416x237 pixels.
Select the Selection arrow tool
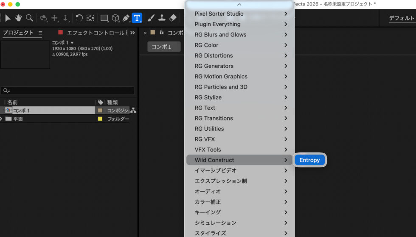[8, 18]
